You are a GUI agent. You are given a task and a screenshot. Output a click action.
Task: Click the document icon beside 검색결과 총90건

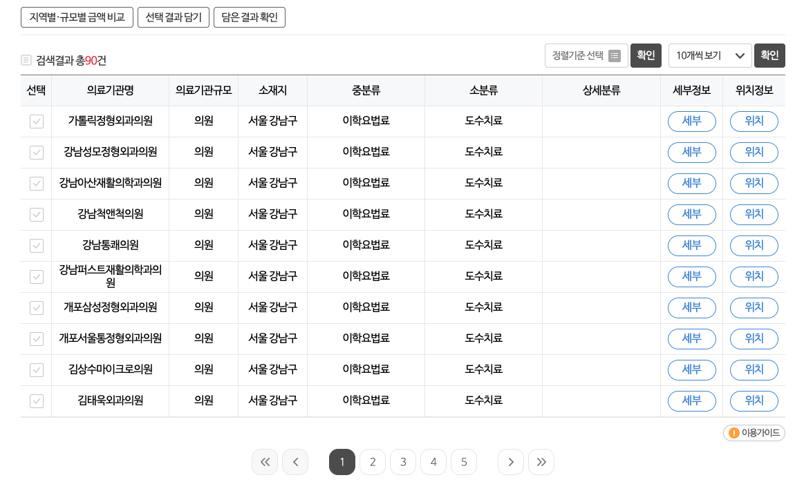26,61
